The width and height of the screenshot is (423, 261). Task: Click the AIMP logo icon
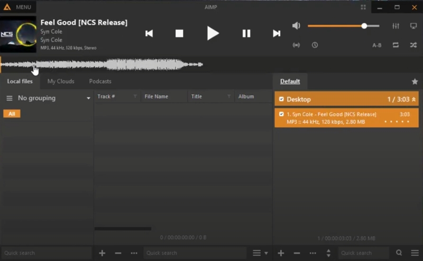[x=7, y=7]
